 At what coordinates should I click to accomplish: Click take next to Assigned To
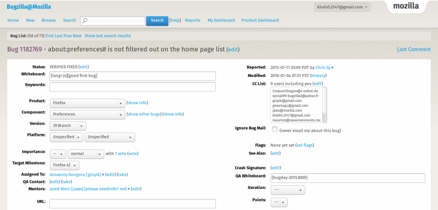tap(122, 175)
